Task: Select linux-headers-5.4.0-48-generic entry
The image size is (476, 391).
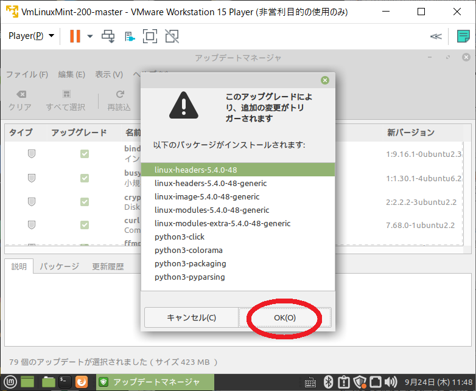Action: 238,183
